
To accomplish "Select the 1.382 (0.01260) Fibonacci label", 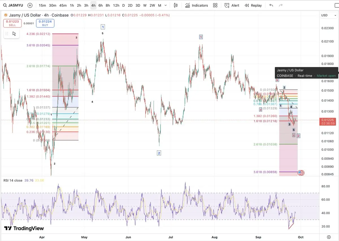I will (265, 116).
